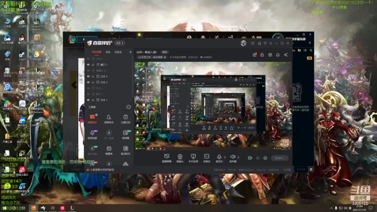Toggle visibility of 文本 1 source
The width and height of the screenshot is (377, 212).
tap(88, 100)
